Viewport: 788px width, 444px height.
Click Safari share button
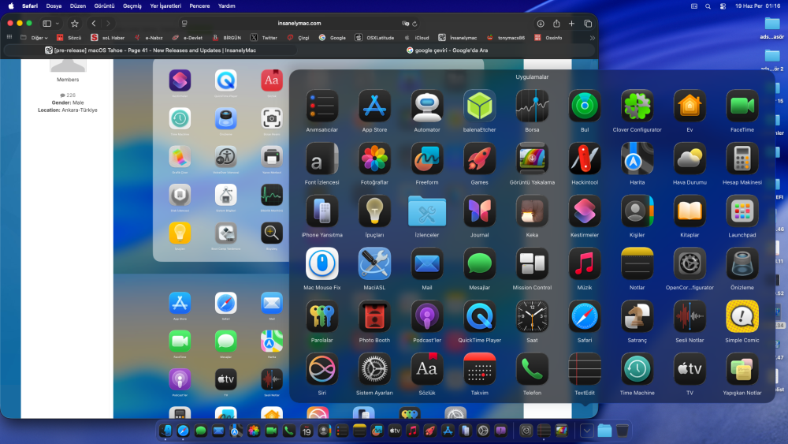[x=556, y=24]
